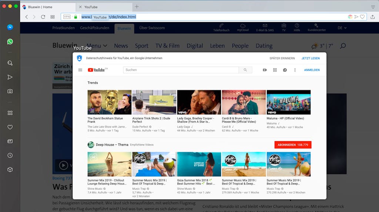Open Summer Mix 2019 - Chillout thumbnail
The height and width of the screenshot is (212, 379).
[x=110, y=164]
